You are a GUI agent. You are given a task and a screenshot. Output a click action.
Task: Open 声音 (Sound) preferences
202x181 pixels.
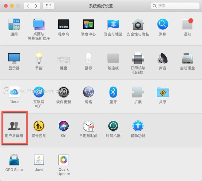pyautogui.click(x=163, y=58)
